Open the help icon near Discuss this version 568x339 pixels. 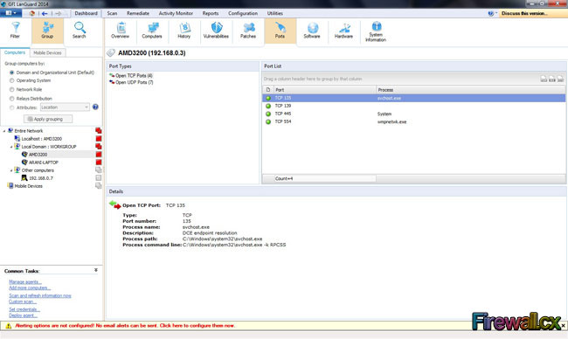(490, 13)
